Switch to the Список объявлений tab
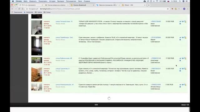This screenshot has width=200, height=112. click(82, 5)
